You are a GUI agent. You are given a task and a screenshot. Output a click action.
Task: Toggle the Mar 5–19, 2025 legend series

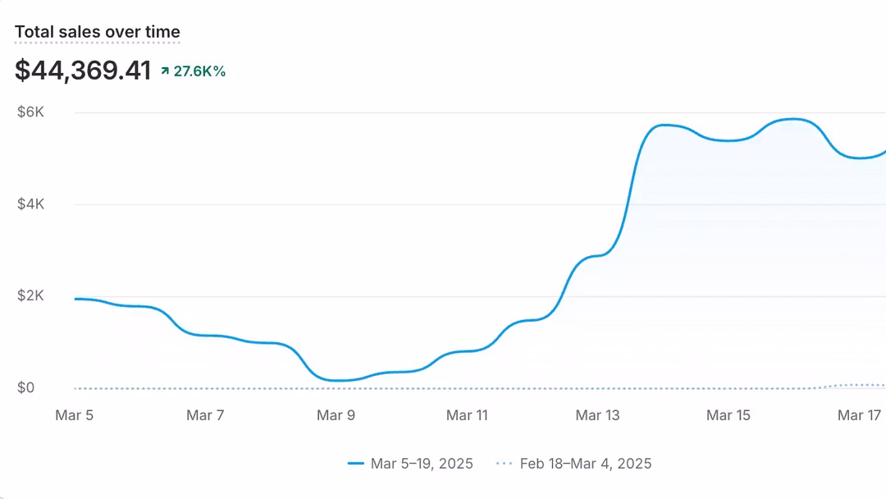422,464
